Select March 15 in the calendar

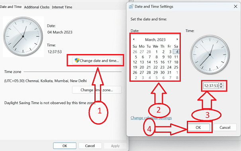[155, 62]
